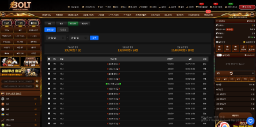Select the orange basketball sport icon
The width and height of the screenshot is (256, 127).
(3, 104)
